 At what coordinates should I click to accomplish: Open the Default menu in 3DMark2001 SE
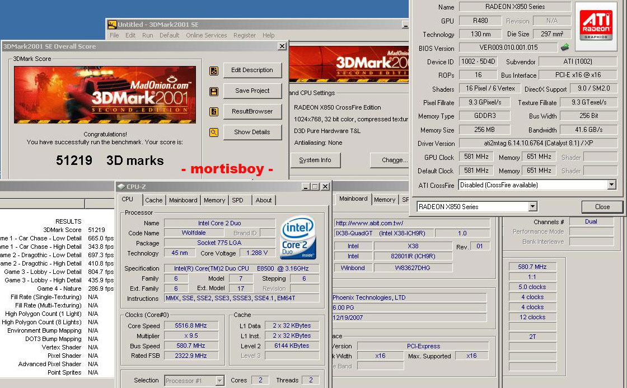tap(169, 35)
